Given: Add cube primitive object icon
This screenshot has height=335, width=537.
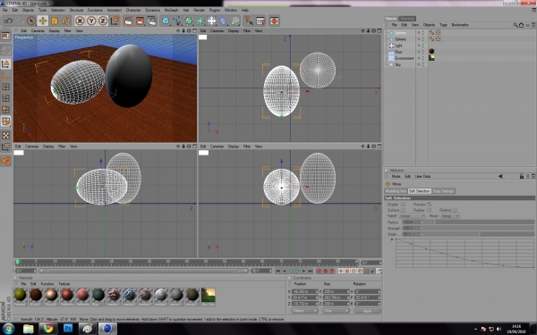Looking at the screenshot, I should coord(166,21).
